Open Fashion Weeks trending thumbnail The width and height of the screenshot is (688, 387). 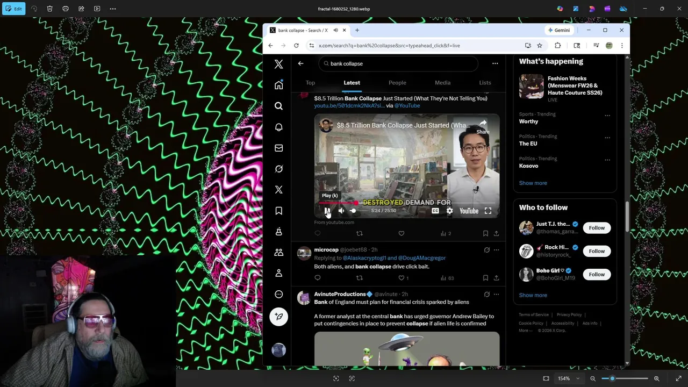531,86
